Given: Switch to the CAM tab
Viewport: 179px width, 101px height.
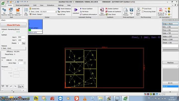Looking at the screenshot, I should [x=35, y=5].
